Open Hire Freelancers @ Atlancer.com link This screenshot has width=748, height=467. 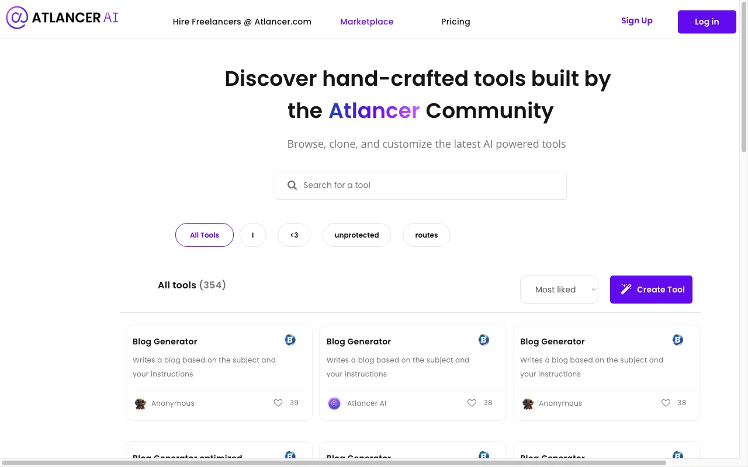[242, 22]
